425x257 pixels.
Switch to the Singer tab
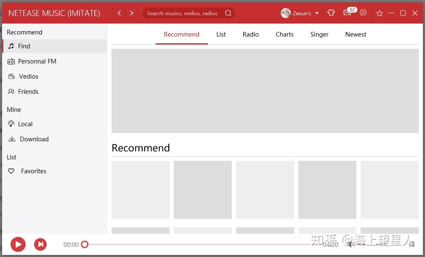319,34
